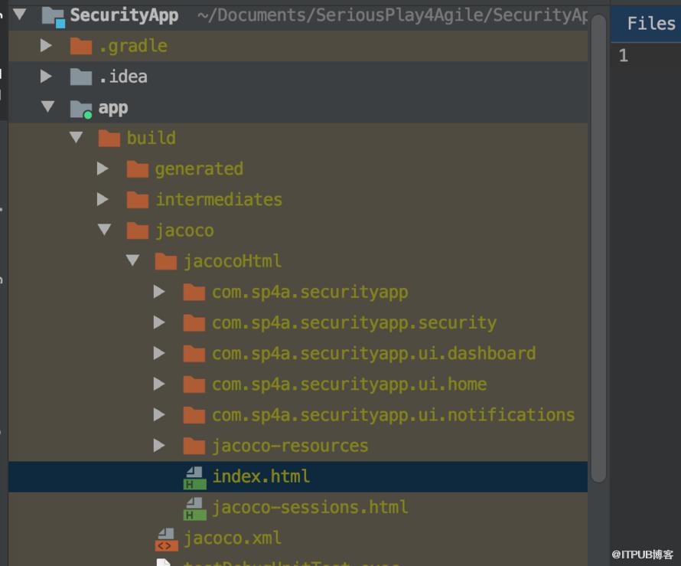Expand the .gradle folder arrow
The height and width of the screenshot is (566, 681).
(46, 46)
